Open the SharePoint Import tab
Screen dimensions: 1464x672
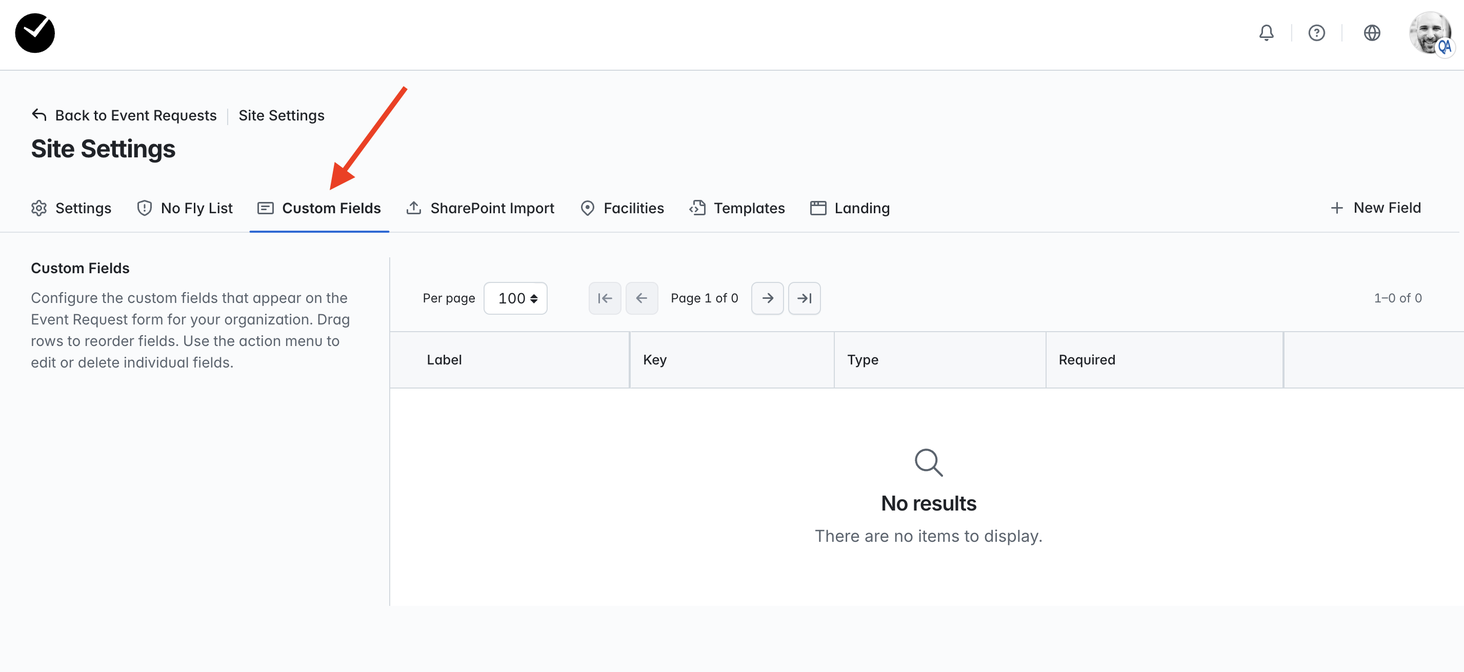pyautogui.click(x=480, y=209)
